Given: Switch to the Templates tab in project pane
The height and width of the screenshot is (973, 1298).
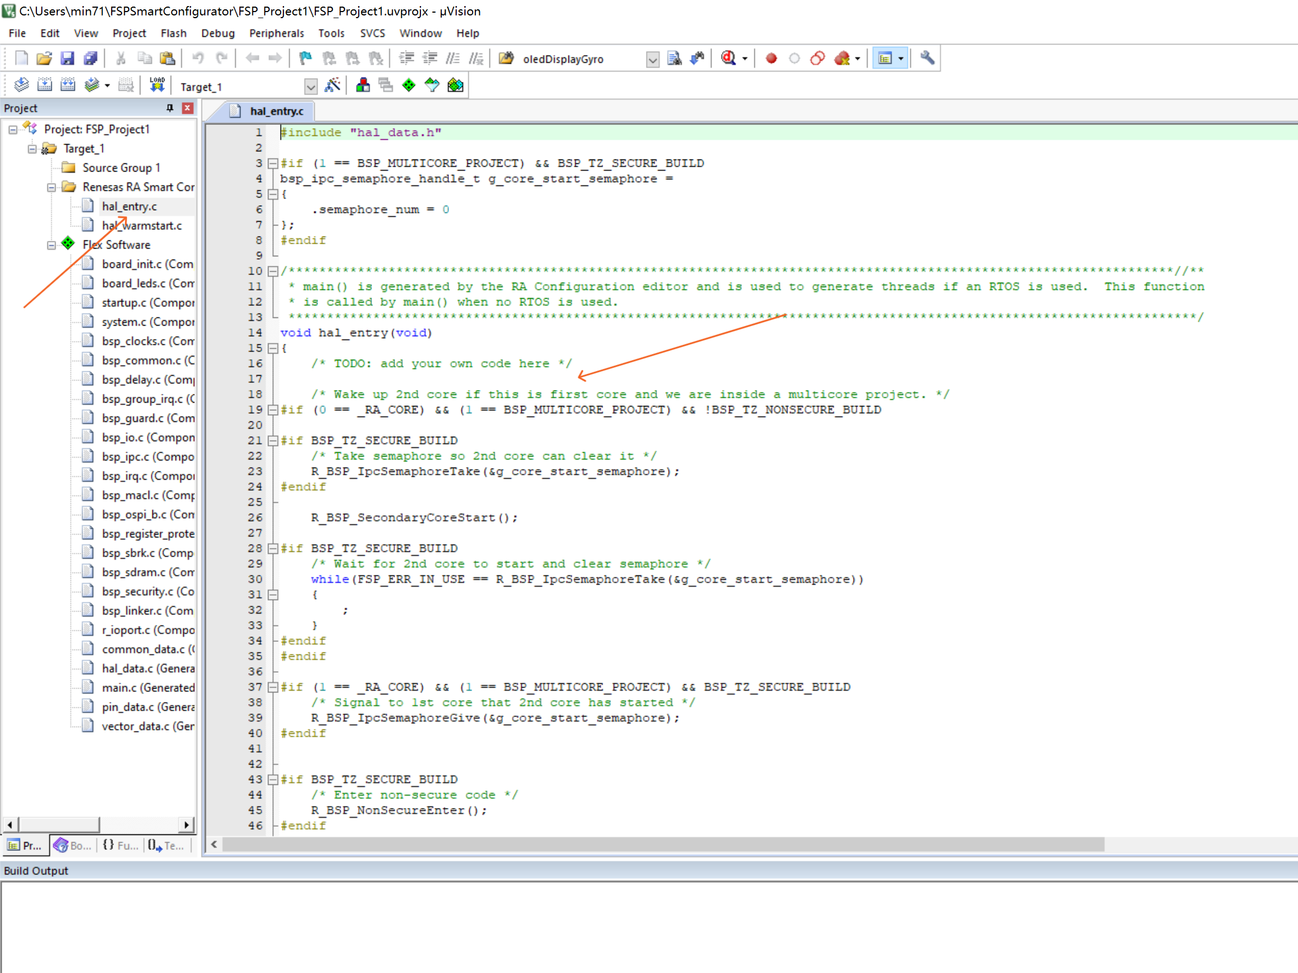Looking at the screenshot, I should [166, 845].
